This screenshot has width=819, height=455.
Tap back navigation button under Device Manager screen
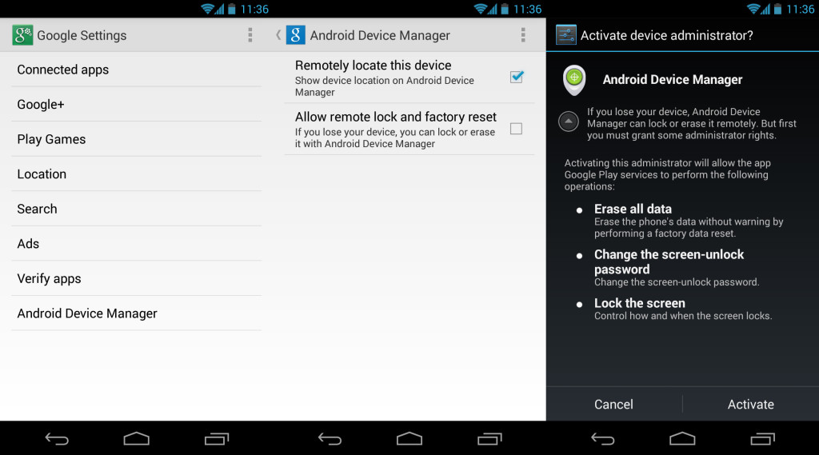pyautogui.click(x=330, y=439)
